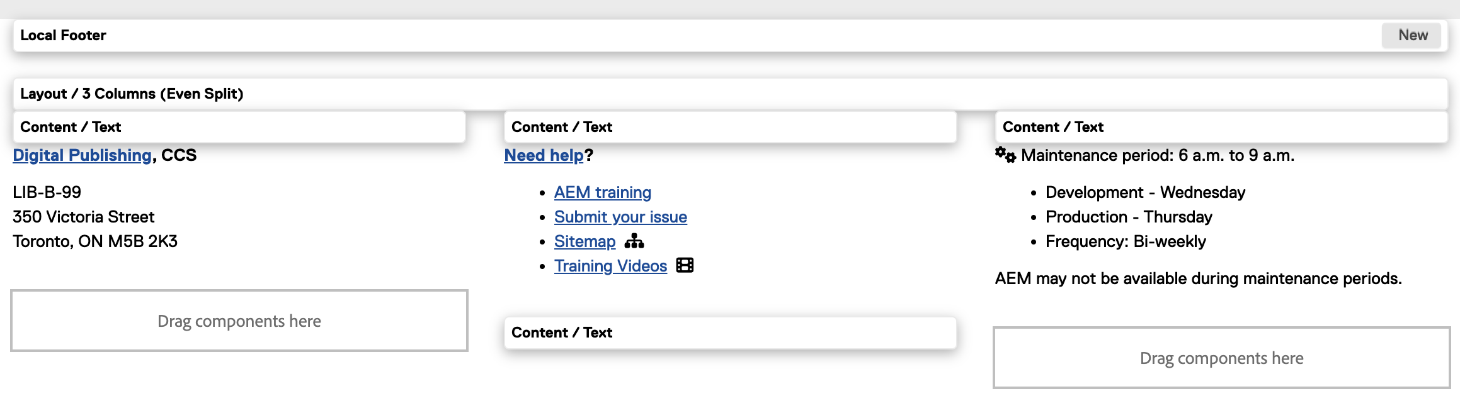
Task: Open the Submit your issue link
Action: (x=620, y=217)
